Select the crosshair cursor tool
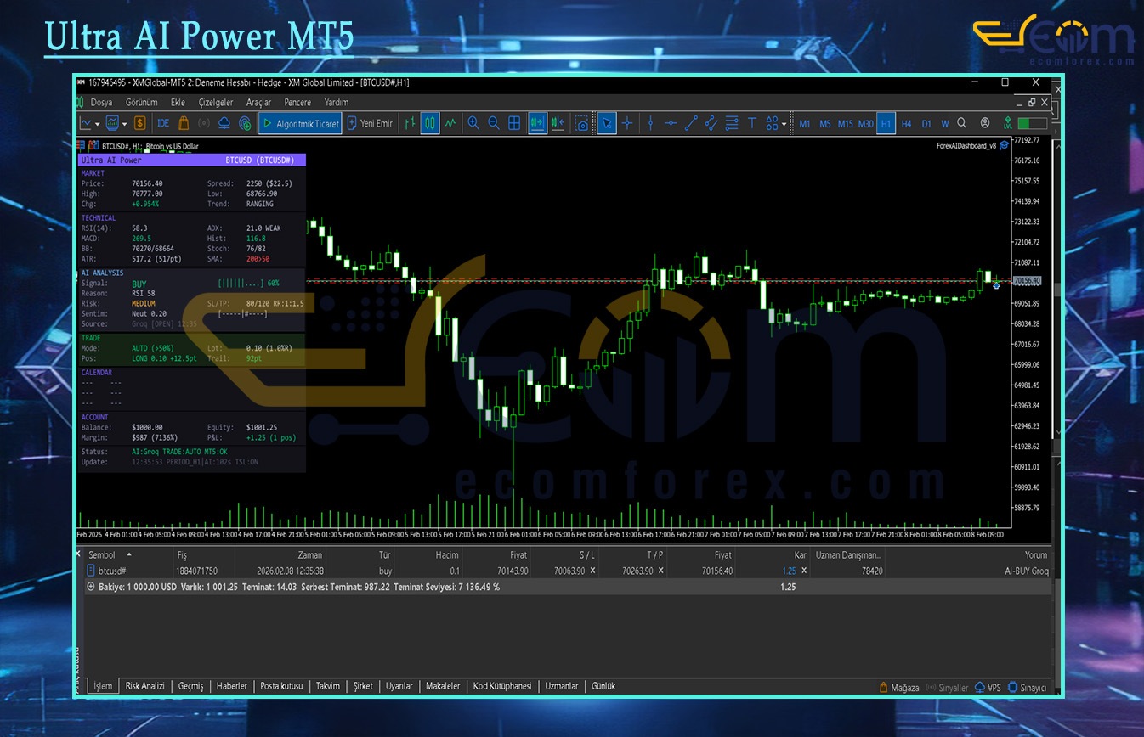 pyautogui.click(x=627, y=123)
